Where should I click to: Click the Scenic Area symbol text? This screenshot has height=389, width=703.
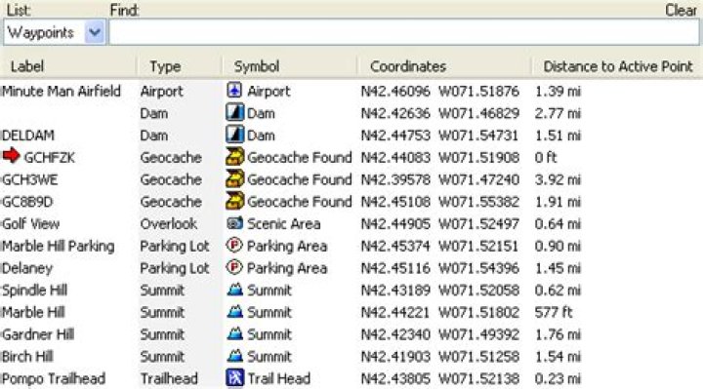pos(284,224)
